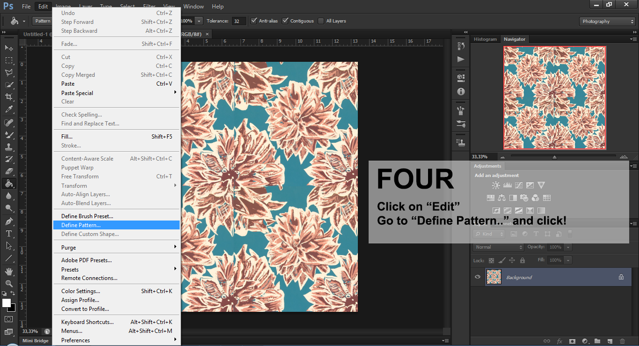
Task: Open the Window menu
Action: pyautogui.click(x=194, y=7)
